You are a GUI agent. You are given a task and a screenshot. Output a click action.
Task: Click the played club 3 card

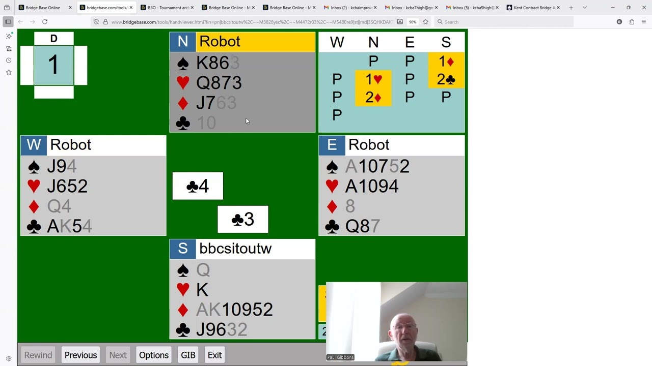pos(242,219)
